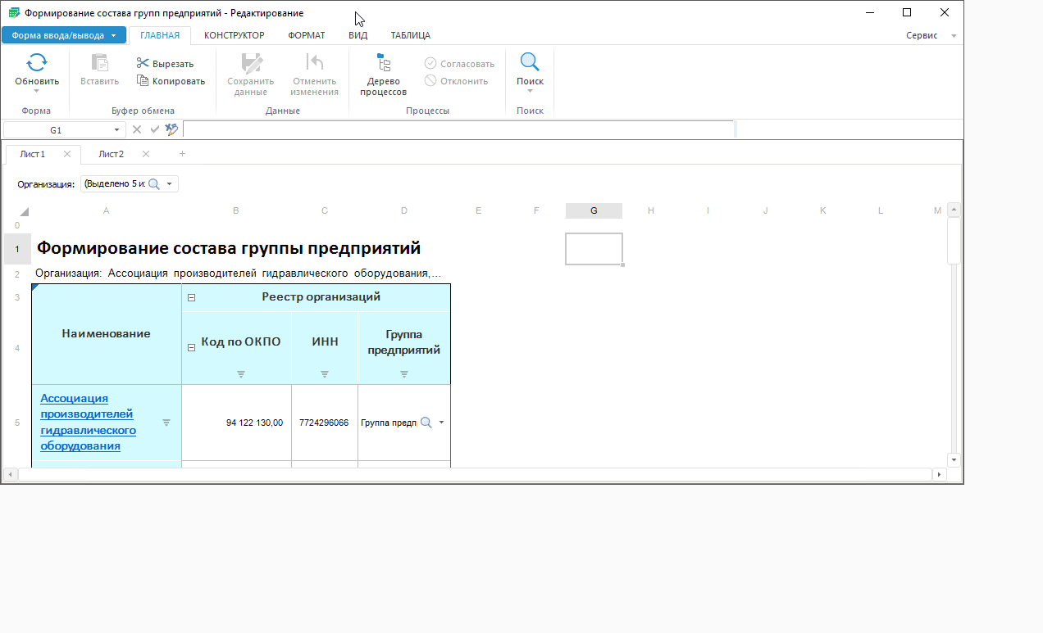Collapse the Код по ОКПО column group
This screenshot has width=1043, height=633.
191,347
